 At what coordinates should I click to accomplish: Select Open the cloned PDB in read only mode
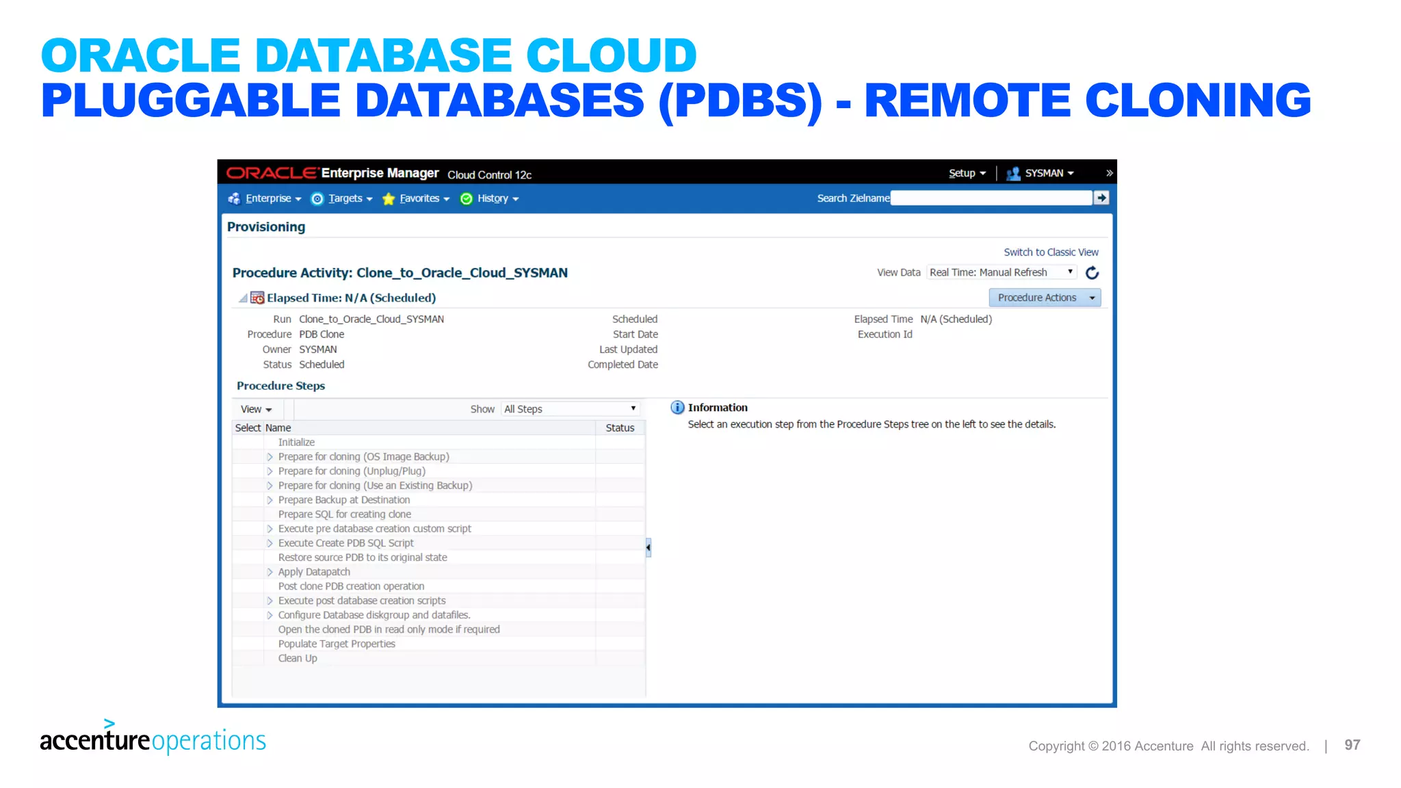389,629
